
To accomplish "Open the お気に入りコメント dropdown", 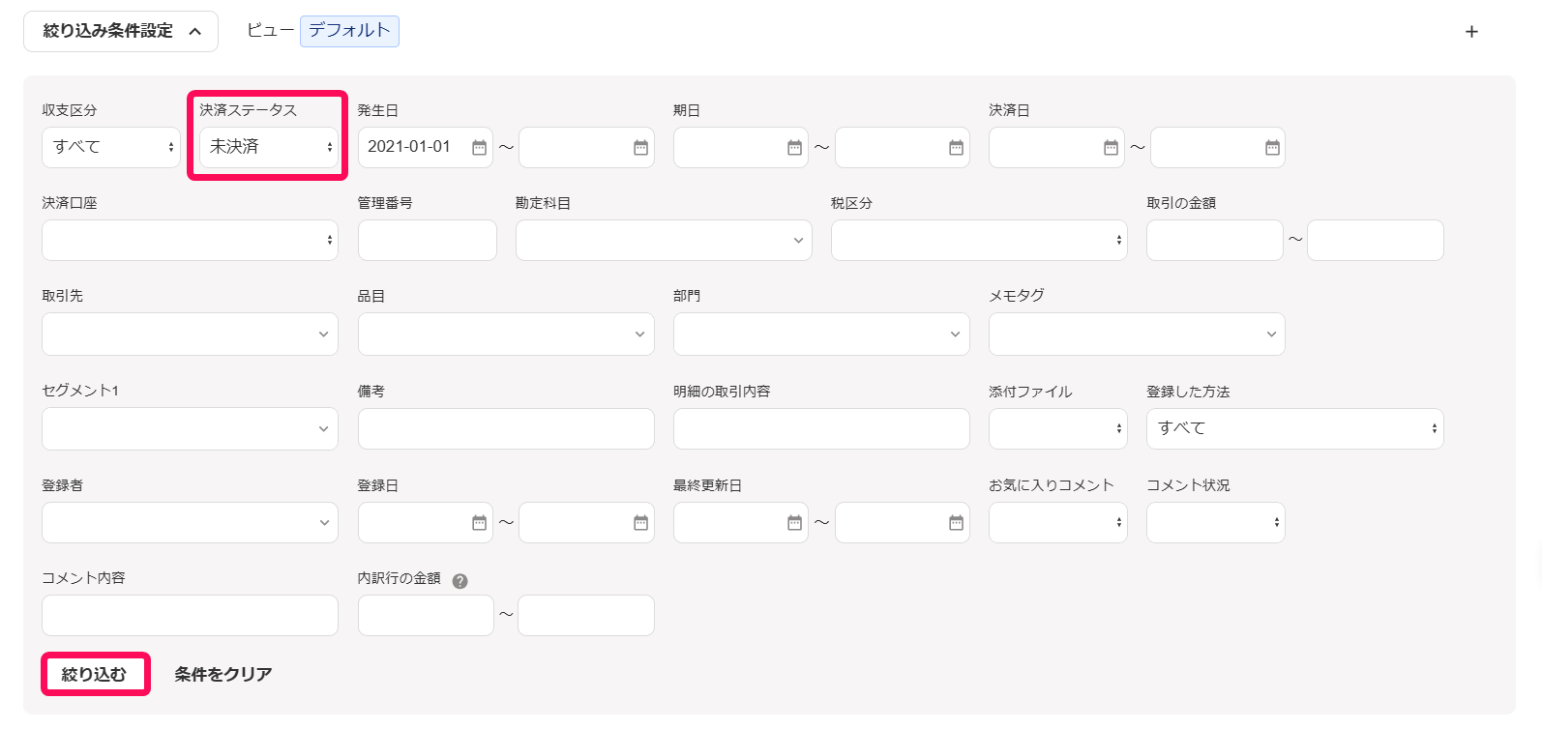I will click(x=1058, y=522).
